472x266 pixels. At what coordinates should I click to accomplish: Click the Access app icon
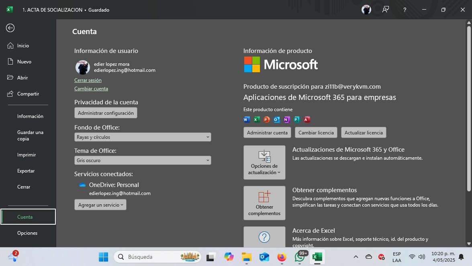[307, 120]
